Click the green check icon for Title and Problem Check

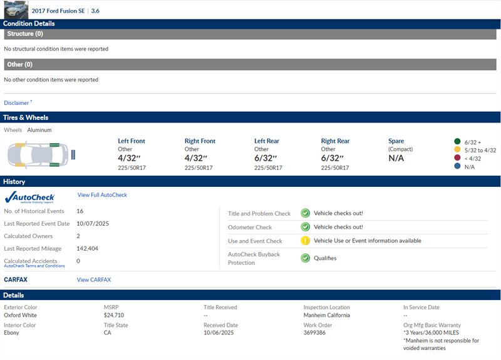[x=305, y=213]
